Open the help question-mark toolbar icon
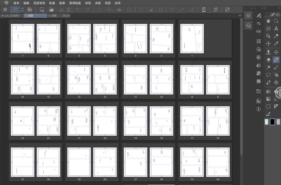The height and width of the screenshot is (185, 281). pyautogui.click(x=216, y=9)
